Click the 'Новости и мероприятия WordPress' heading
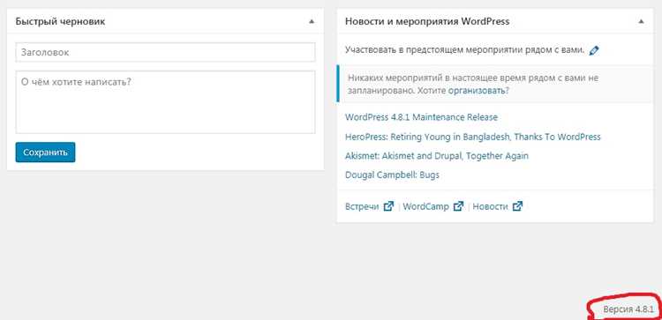The width and height of the screenshot is (662, 320). pyautogui.click(x=427, y=21)
